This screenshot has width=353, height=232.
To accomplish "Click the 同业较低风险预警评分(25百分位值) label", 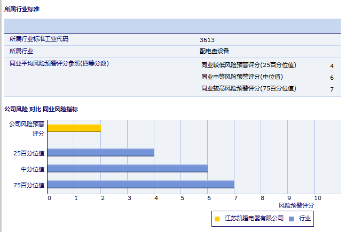I will point(248,65).
